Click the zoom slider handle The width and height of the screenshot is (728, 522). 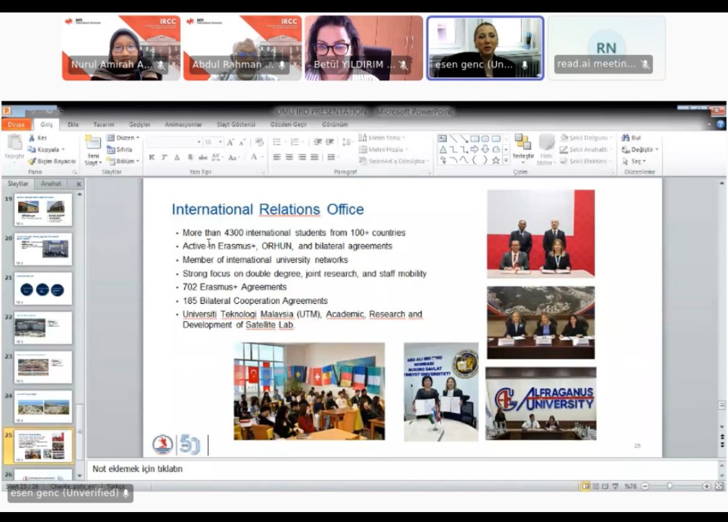[670, 486]
